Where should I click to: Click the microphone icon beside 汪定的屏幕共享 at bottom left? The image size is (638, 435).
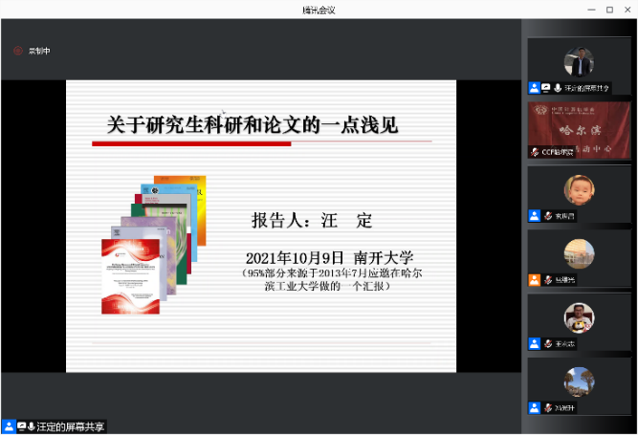(x=32, y=426)
